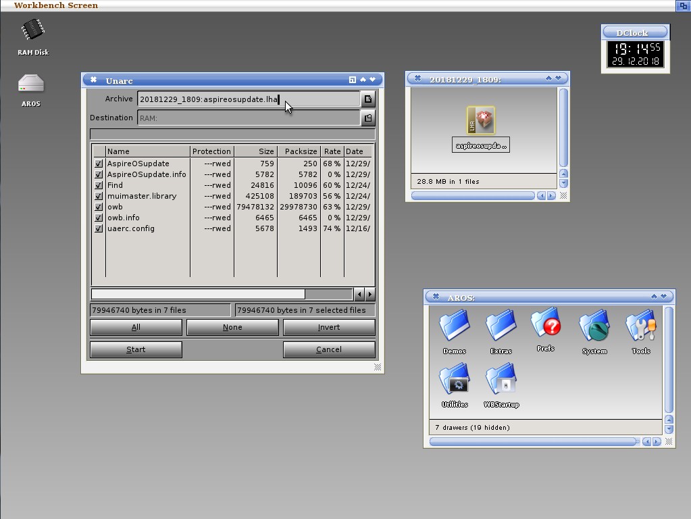Open drawer requester for Destination field
This screenshot has width=691, height=519.
pos(368,118)
